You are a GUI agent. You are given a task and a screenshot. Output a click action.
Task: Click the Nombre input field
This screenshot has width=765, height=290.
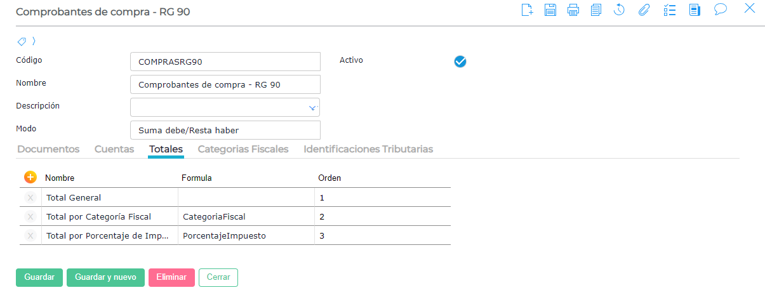pos(225,84)
